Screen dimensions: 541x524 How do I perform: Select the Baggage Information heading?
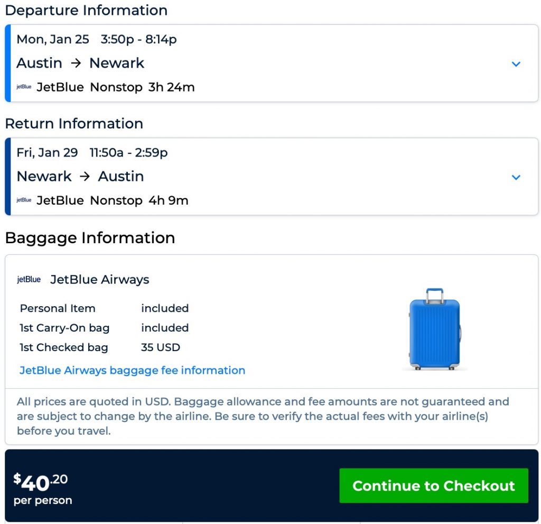point(90,238)
